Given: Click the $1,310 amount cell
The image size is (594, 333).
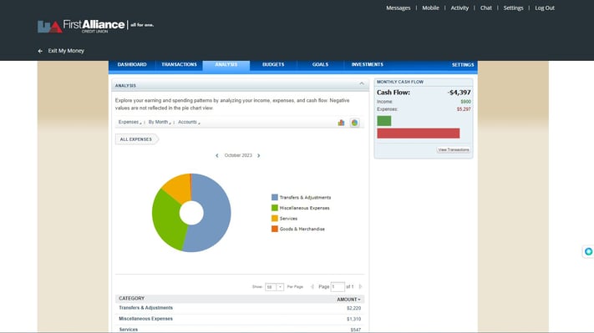Looking at the screenshot, I should point(354,319).
